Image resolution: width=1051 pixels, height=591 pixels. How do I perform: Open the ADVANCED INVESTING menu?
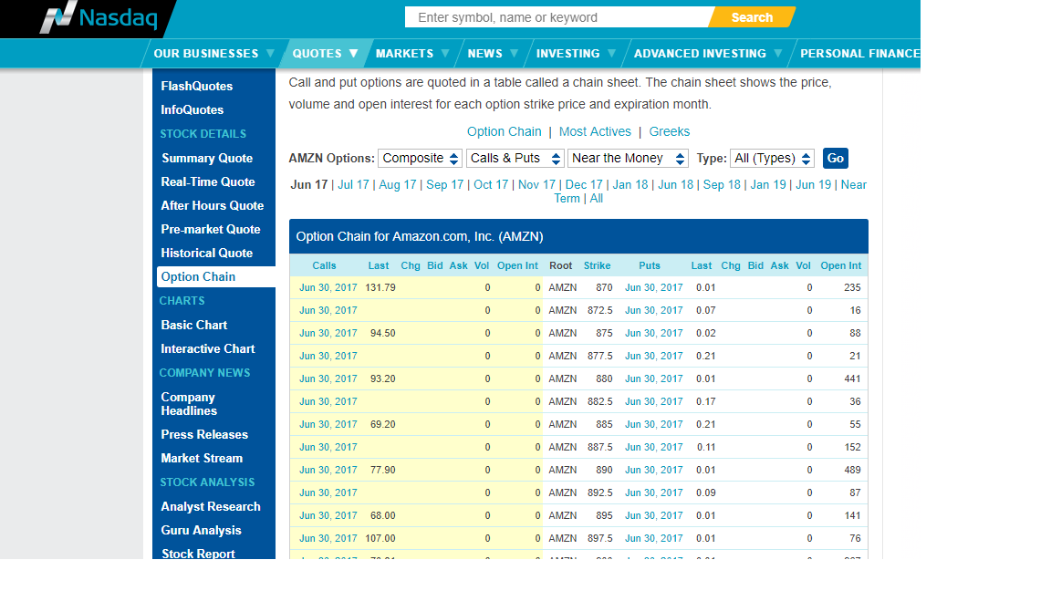(x=708, y=54)
